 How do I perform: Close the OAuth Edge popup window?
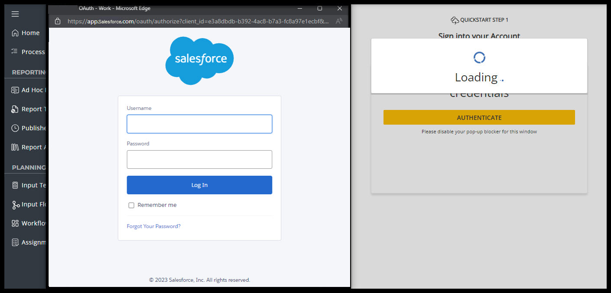coord(340,8)
